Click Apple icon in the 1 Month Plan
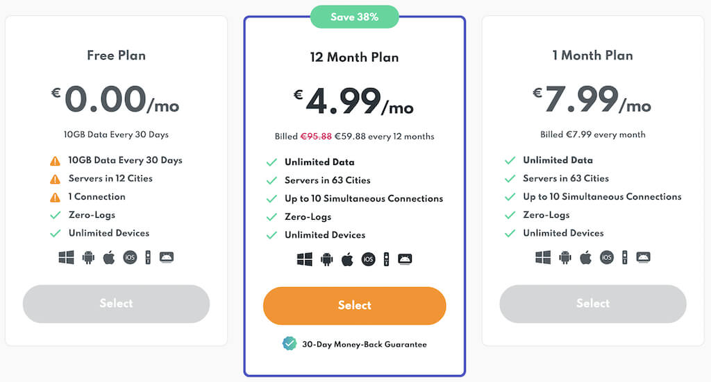This screenshot has height=382, width=711. 585,258
